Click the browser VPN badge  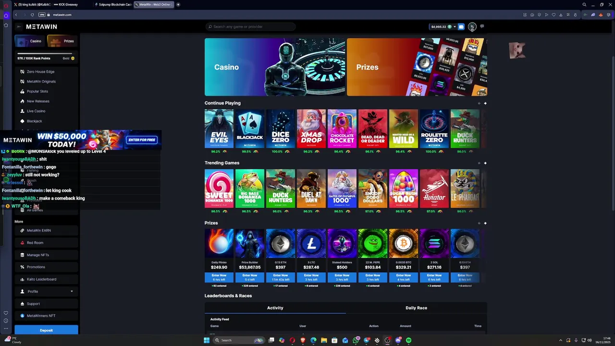click(x=42, y=15)
